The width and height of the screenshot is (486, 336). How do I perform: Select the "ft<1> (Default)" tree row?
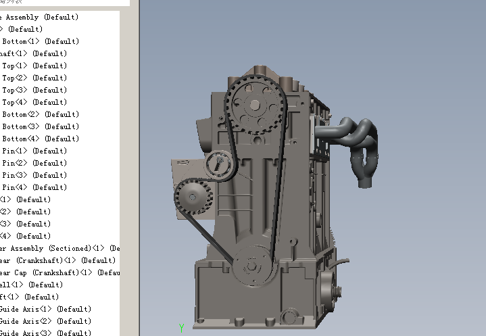(x=30, y=297)
